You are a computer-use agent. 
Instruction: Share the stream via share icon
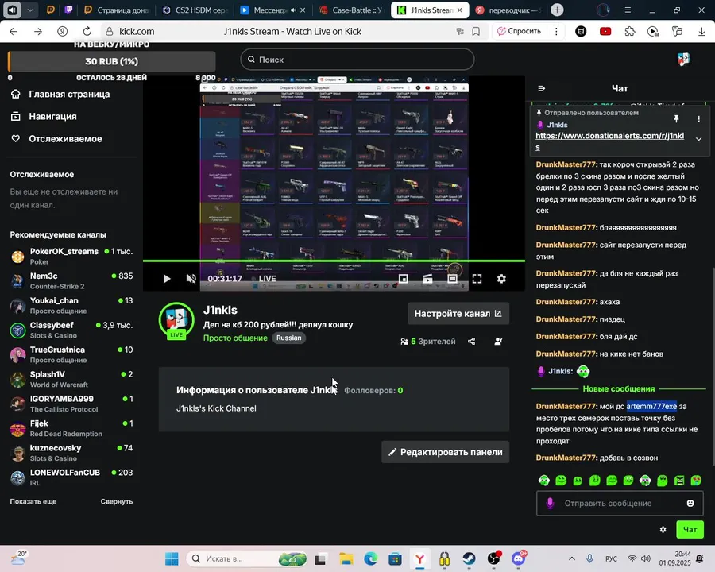(x=471, y=341)
